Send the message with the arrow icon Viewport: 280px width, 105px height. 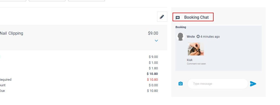tap(253, 84)
